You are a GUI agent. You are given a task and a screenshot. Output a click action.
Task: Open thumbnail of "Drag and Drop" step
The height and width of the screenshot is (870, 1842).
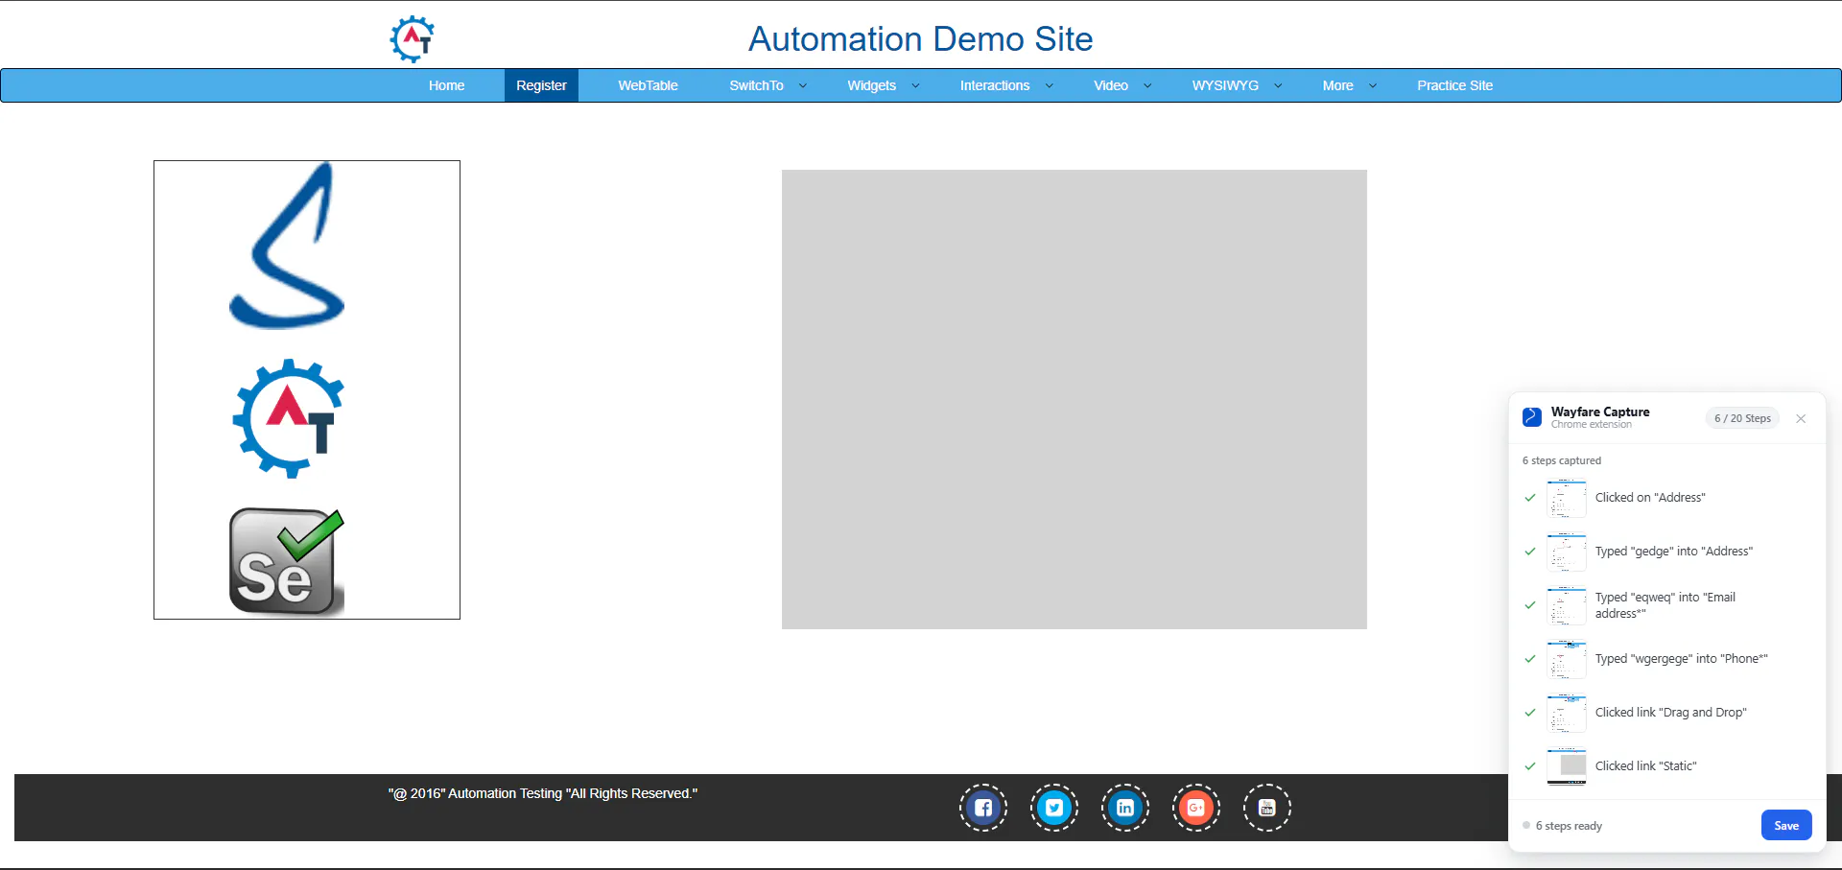click(1567, 713)
